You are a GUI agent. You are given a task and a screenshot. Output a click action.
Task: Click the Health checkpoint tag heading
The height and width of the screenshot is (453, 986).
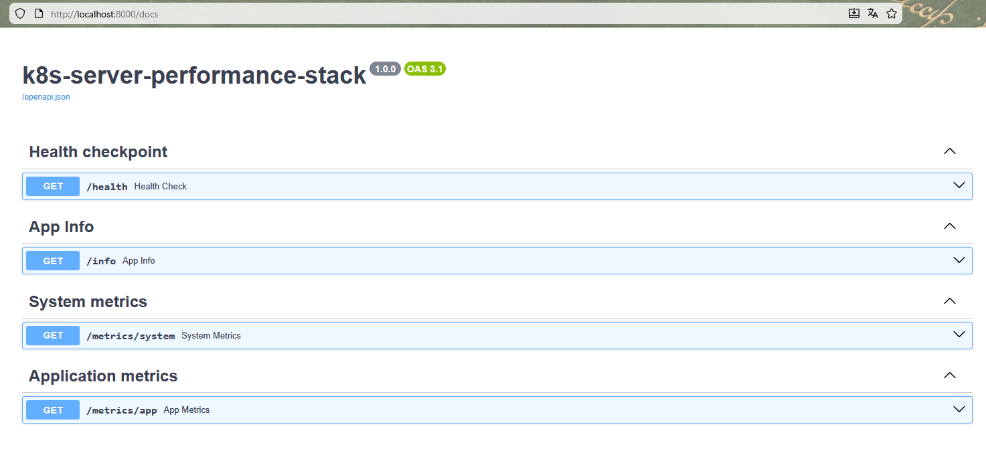(98, 152)
